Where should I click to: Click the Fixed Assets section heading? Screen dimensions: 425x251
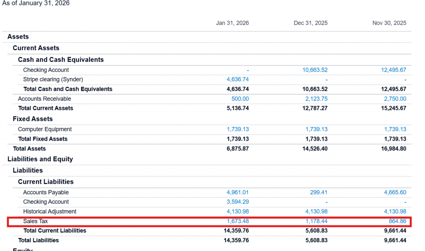(x=33, y=119)
